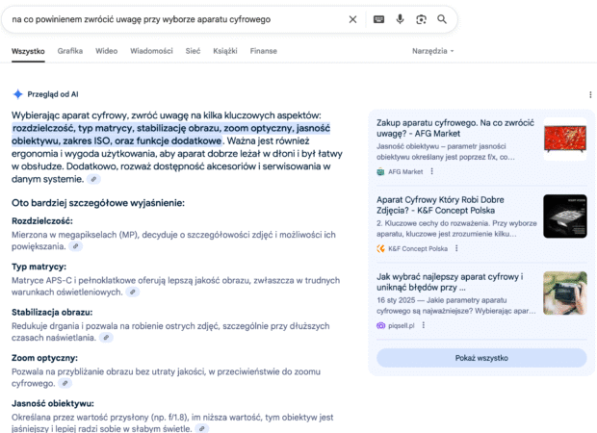Clear the search query with X icon
597x433 pixels.
pos(352,19)
